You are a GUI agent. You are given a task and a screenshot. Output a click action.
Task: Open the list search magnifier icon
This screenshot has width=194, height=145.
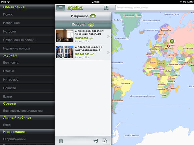pyautogui.click(x=105, y=141)
